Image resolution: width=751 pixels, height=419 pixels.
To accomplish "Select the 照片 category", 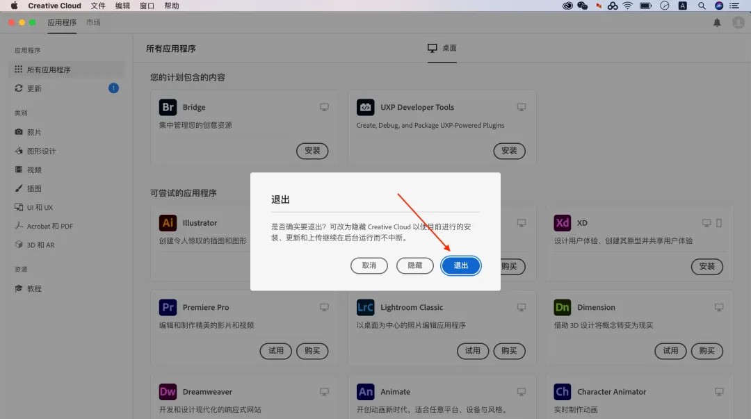I will (x=67, y=132).
